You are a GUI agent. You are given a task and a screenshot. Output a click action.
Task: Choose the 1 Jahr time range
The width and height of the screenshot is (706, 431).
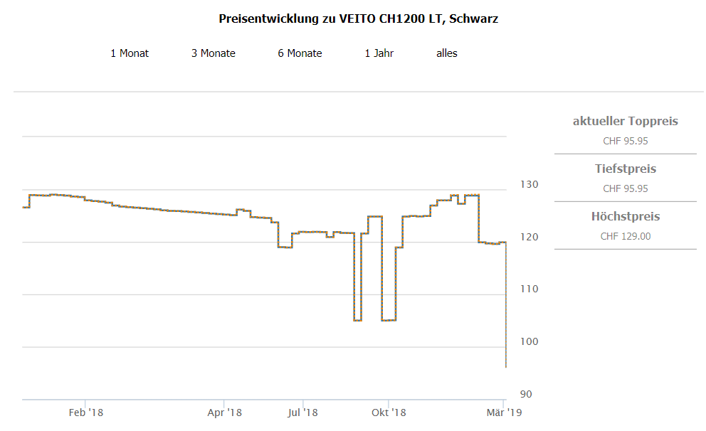click(x=379, y=53)
